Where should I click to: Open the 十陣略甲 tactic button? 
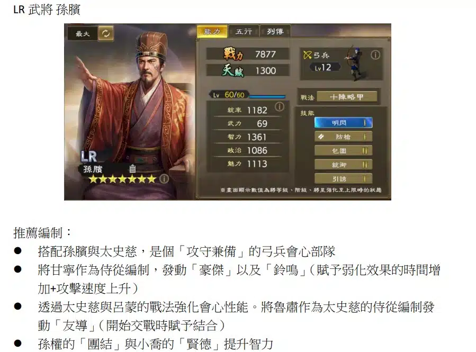pos(347,97)
